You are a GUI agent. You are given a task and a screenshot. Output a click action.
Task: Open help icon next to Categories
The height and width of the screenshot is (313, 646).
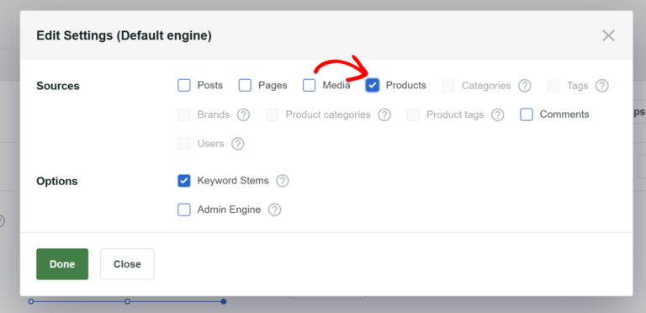pyautogui.click(x=524, y=86)
